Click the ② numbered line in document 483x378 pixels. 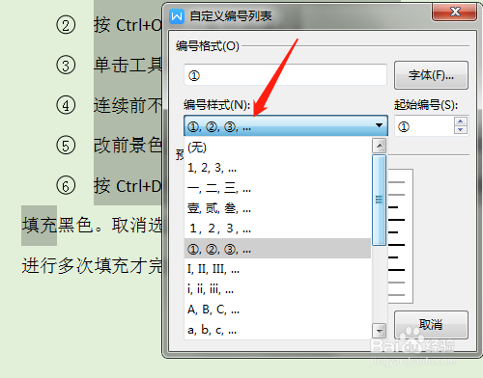(109, 25)
